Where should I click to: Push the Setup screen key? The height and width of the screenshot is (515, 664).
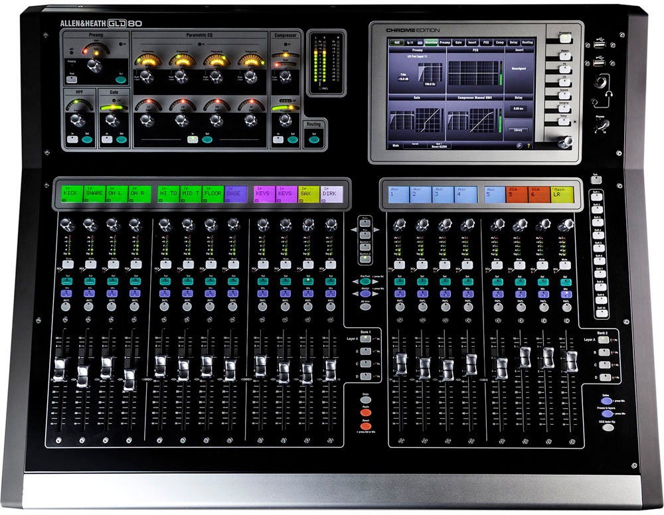564,122
